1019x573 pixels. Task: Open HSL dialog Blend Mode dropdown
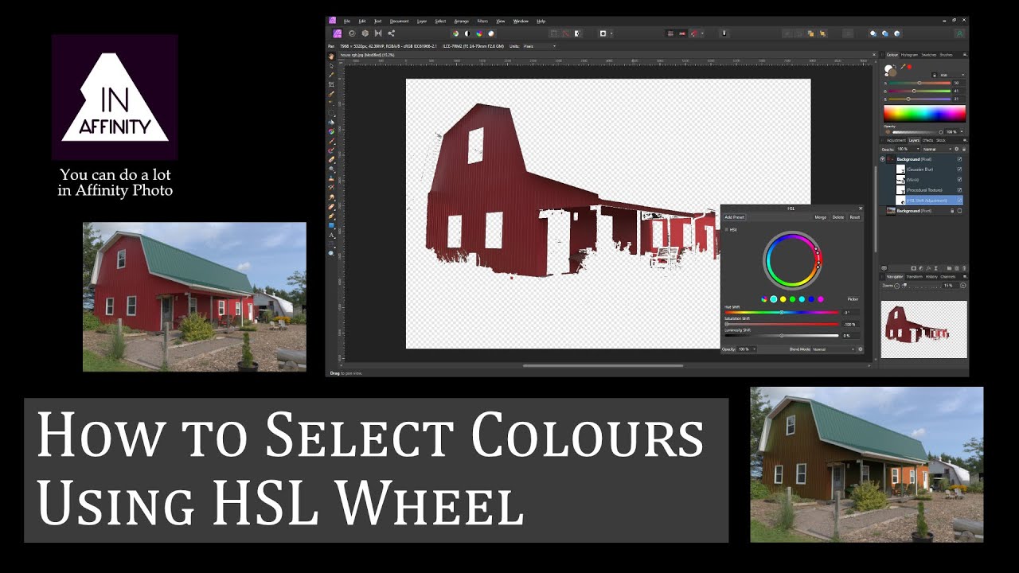tap(833, 349)
